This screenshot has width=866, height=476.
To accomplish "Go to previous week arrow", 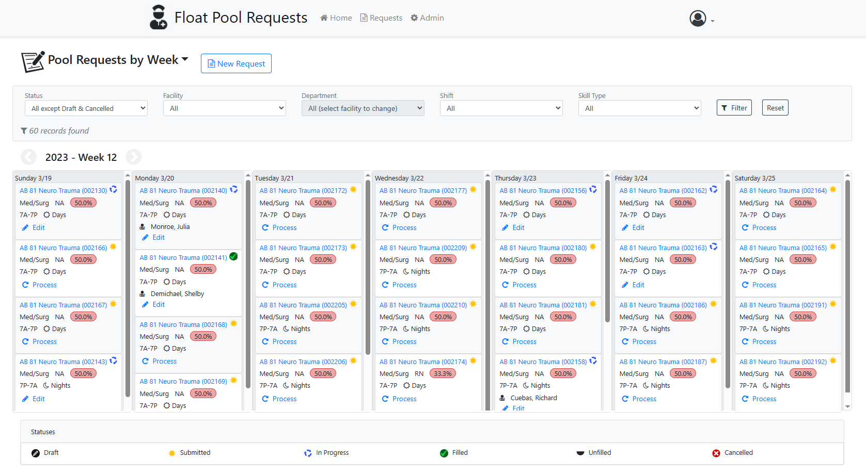I will pyautogui.click(x=28, y=157).
